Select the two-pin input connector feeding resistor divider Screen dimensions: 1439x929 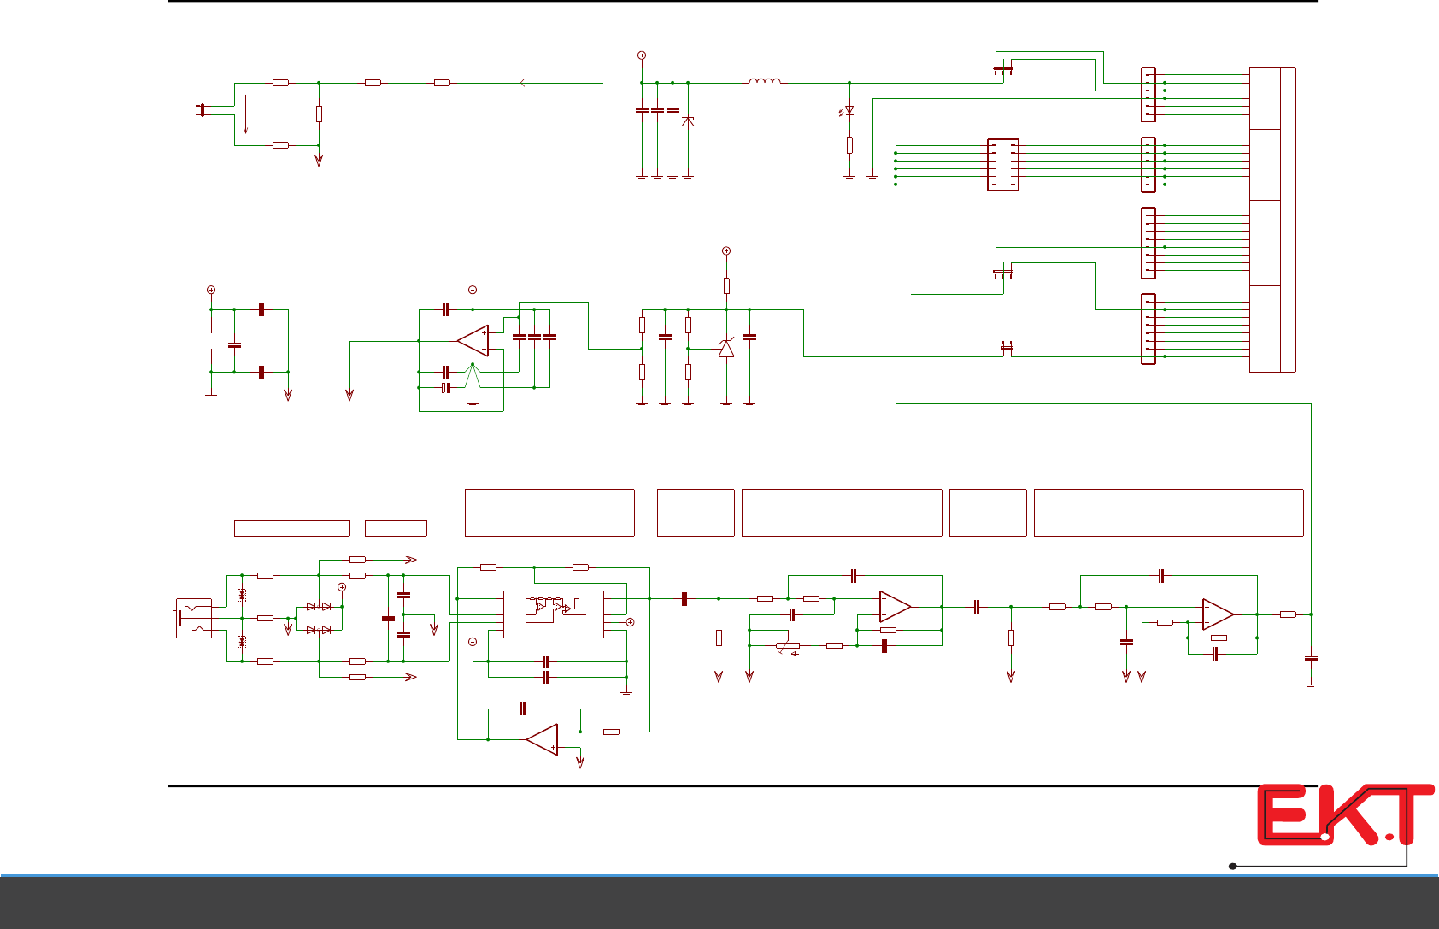203,109
